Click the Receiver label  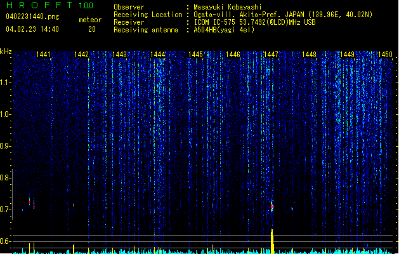pos(129,22)
